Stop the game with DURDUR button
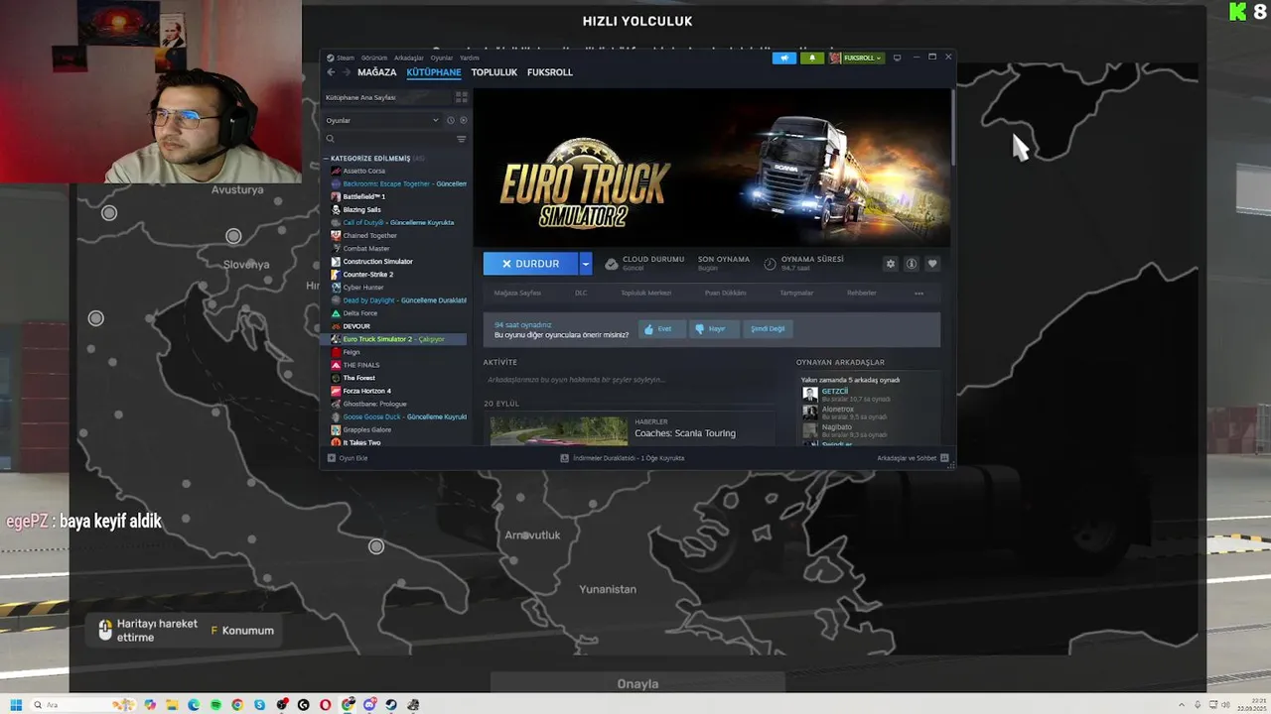The height and width of the screenshot is (714, 1271). pos(531,264)
